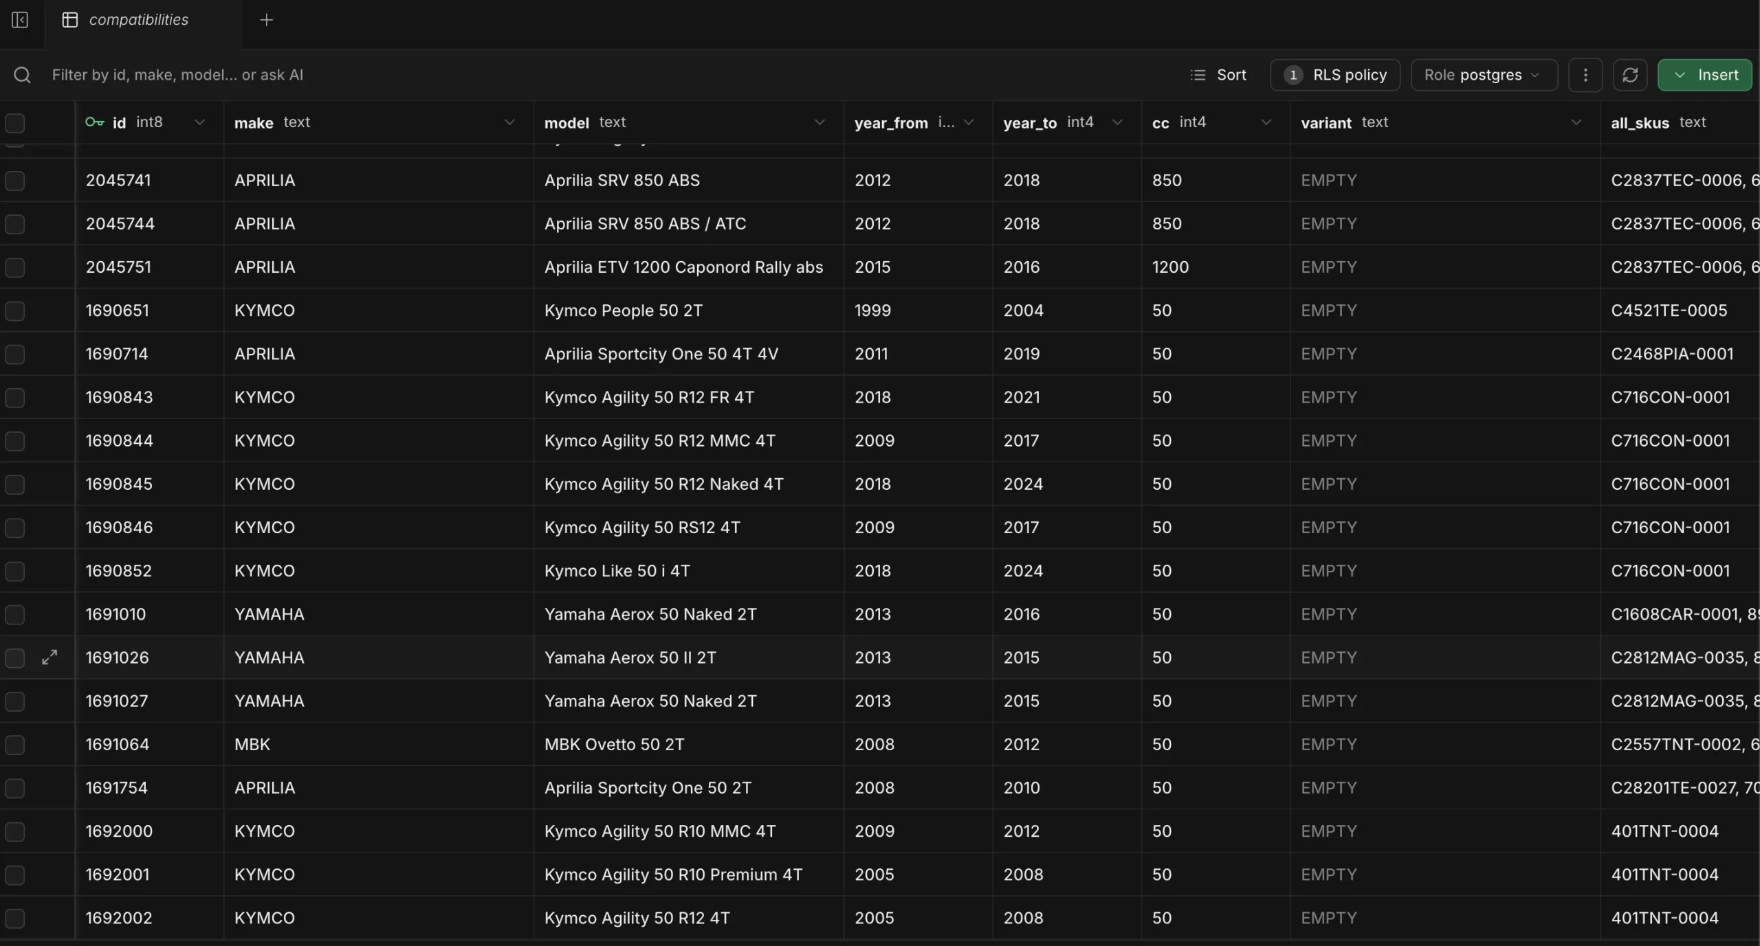Click cell Kymco Agility 50 R12 4T
Image resolution: width=1760 pixels, height=946 pixels.
(x=689, y=917)
